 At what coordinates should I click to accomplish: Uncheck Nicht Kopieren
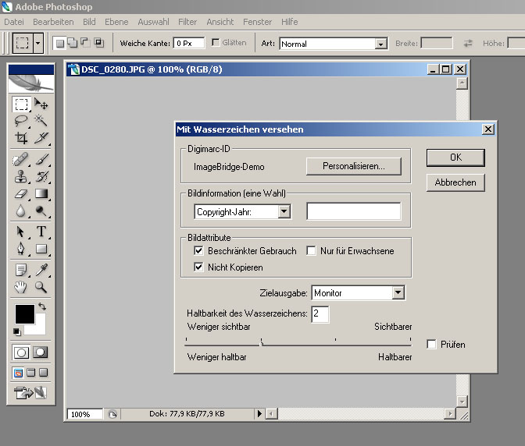click(x=198, y=267)
